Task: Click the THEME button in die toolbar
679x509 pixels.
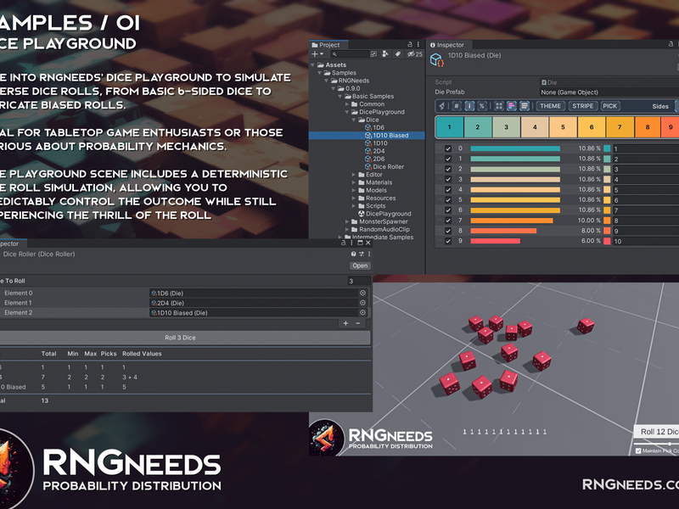Action: coord(550,106)
